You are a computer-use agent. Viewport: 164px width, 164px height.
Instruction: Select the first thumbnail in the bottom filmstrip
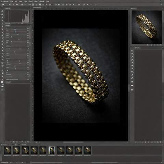point(8,150)
